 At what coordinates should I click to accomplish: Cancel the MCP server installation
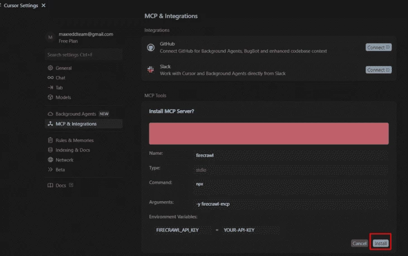pos(359,243)
